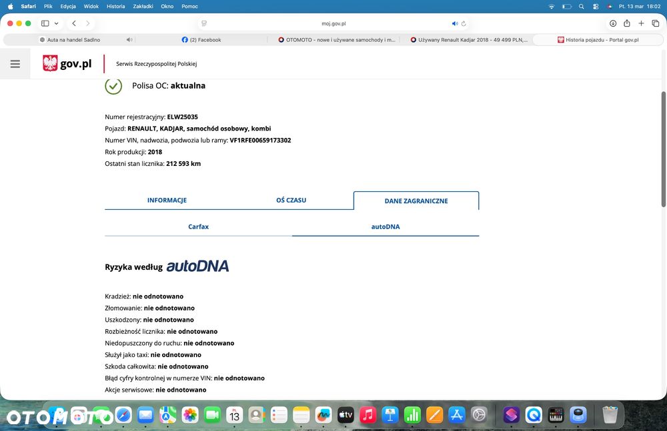This screenshot has height=431, width=667.
Task: Open the Zakładki menu
Action: coord(143,7)
